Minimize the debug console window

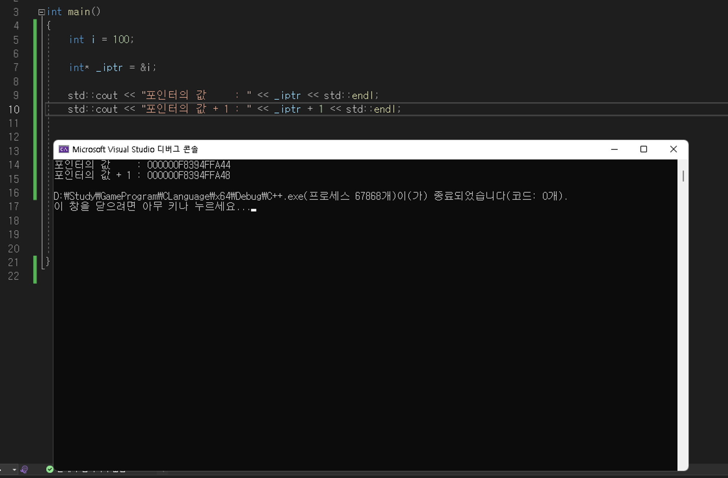coord(614,149)
